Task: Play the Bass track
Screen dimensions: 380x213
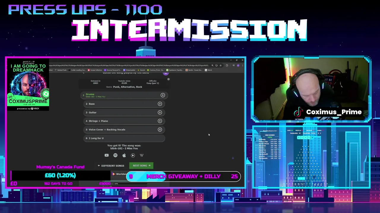Action: pyautogui.click(x=160, y=104)
